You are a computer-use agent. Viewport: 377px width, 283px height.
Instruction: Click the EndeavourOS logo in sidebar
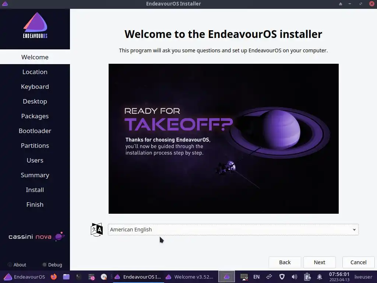click(35, 25)
